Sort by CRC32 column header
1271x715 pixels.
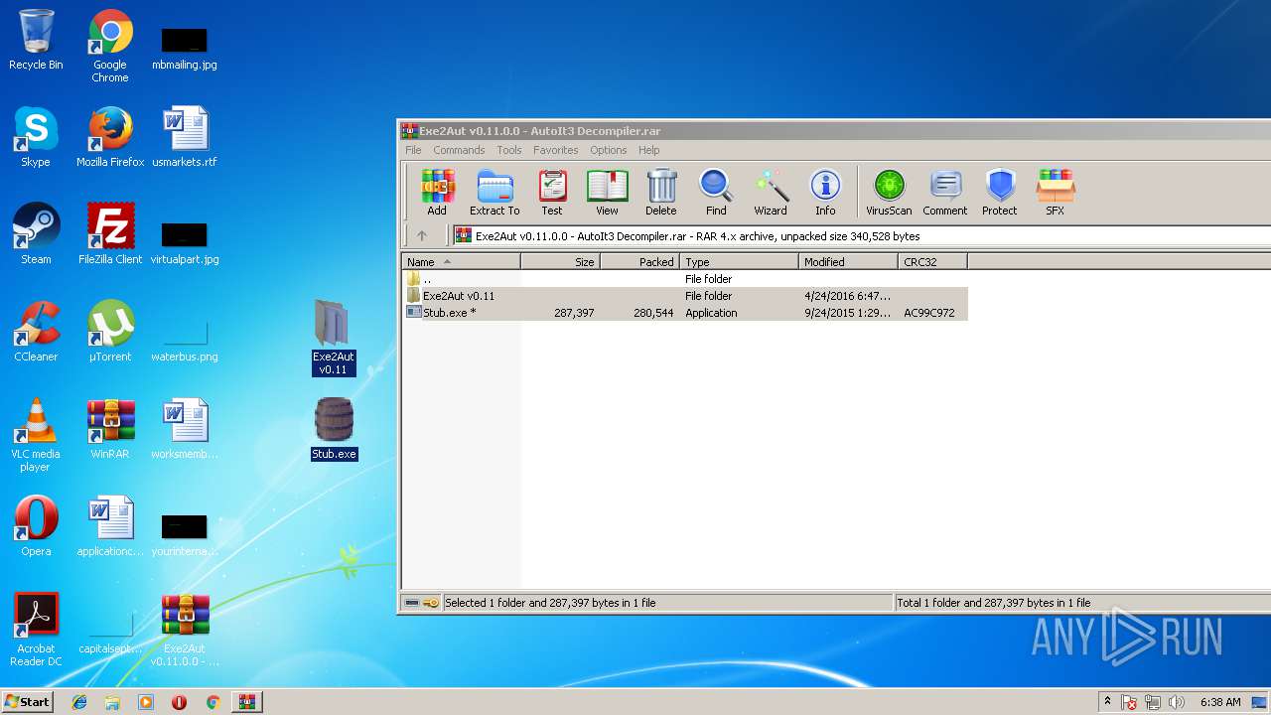pos(933,262)
